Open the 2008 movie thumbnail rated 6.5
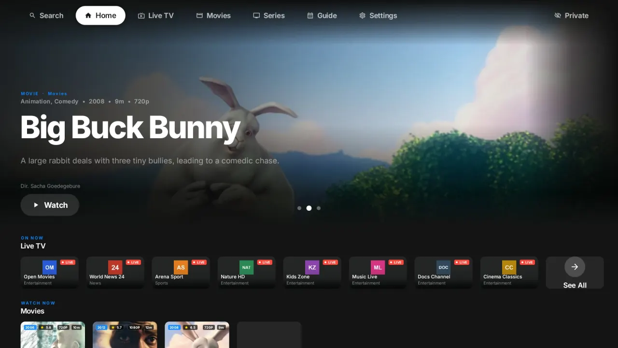The height and width of the screenshot is (348, 618). 197,335
